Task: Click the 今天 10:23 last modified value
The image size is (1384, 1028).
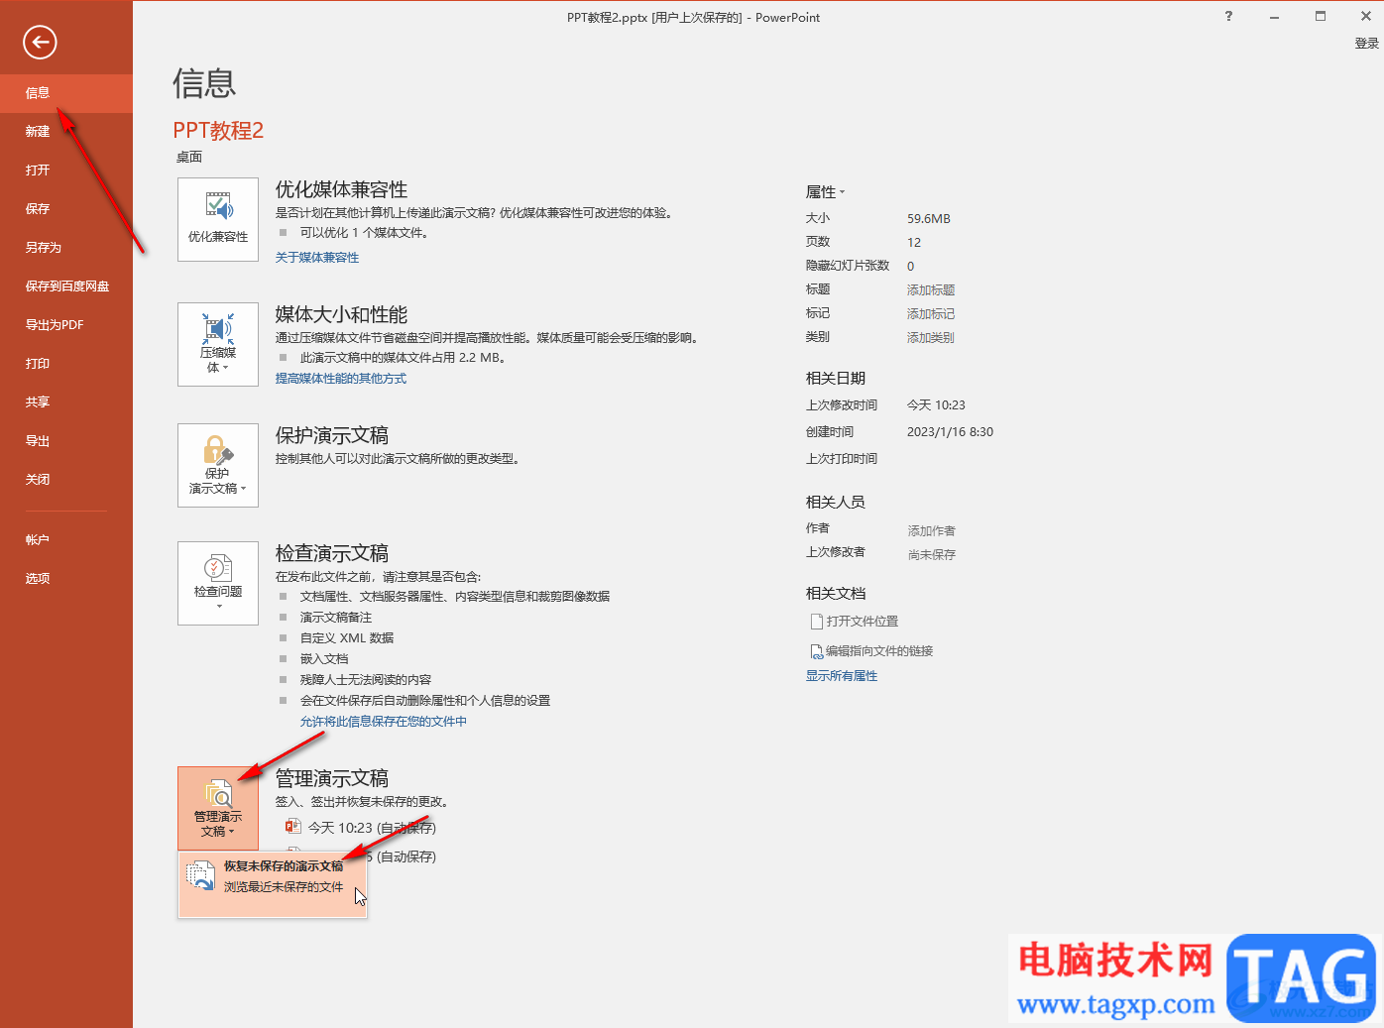Action: (936, 405)
